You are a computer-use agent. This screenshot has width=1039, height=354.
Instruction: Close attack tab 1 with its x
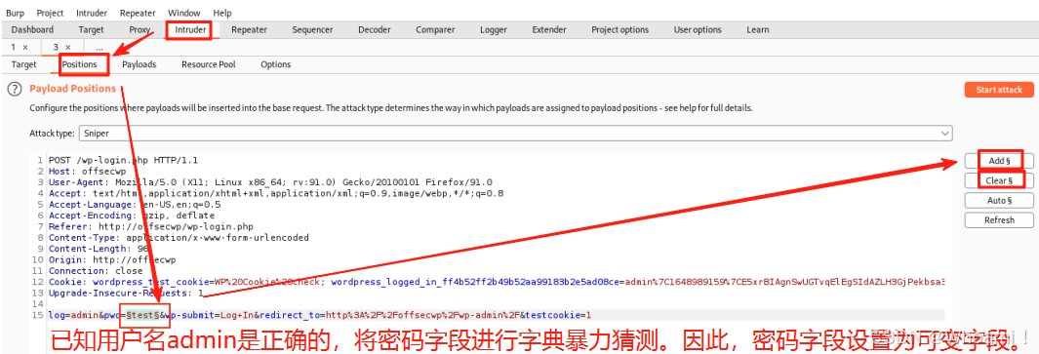coord(25,47)
